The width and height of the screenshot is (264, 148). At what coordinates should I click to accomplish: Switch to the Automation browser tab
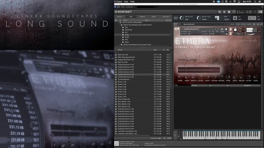166,16
